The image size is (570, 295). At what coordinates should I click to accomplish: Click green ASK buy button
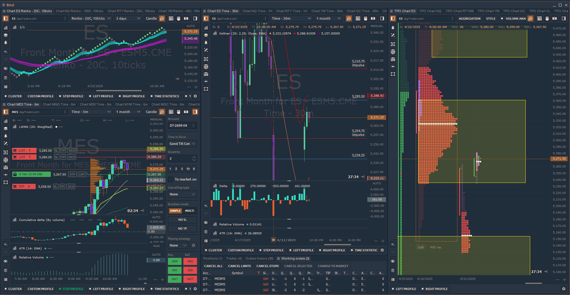tap(175, 261)
